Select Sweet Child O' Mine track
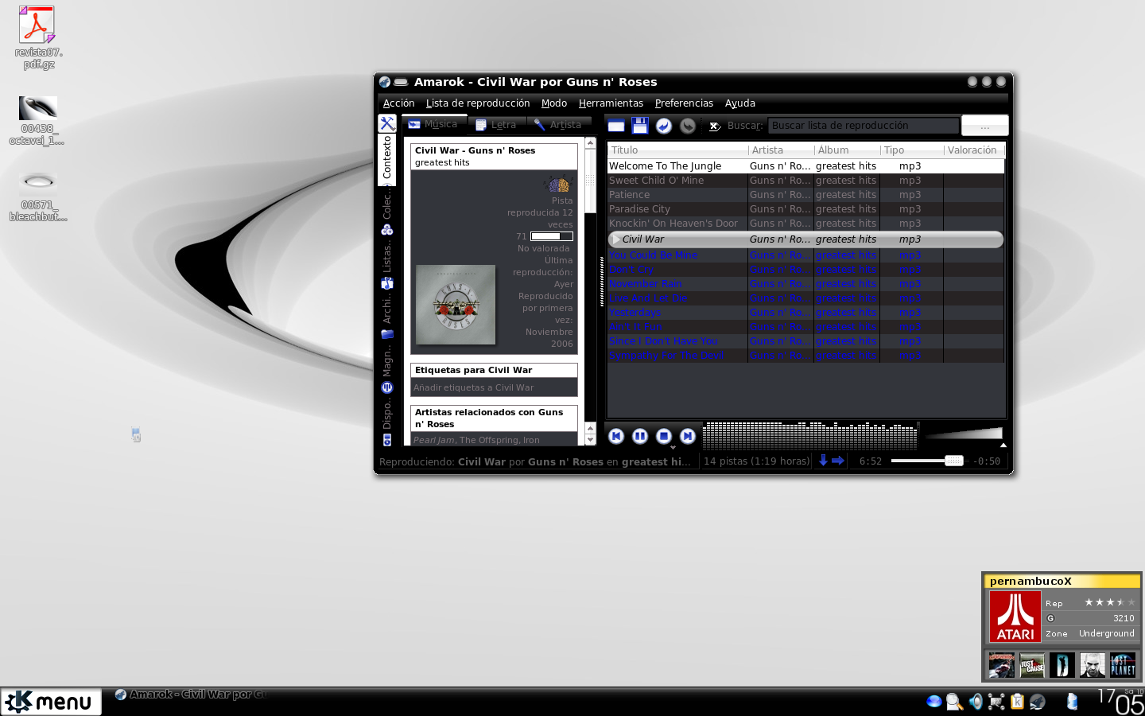 tap(805, 181)
